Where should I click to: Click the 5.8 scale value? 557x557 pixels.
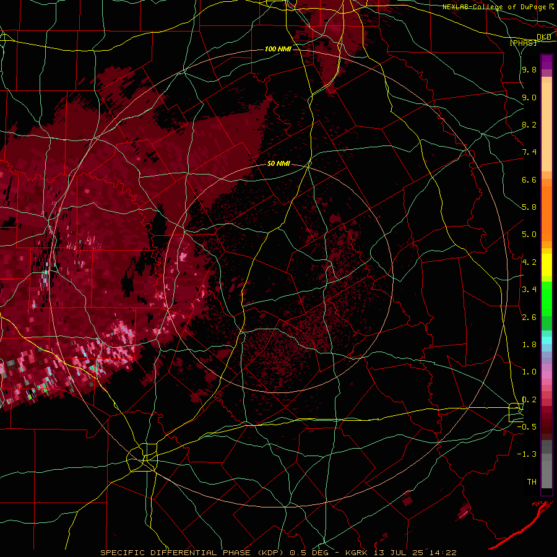pos(529,207)
